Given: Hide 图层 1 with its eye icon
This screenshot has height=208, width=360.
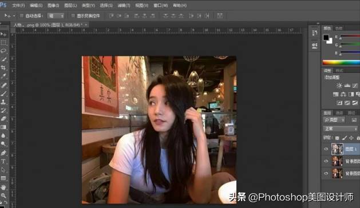Looking at the screenshot, I should [x=326, y=149].
